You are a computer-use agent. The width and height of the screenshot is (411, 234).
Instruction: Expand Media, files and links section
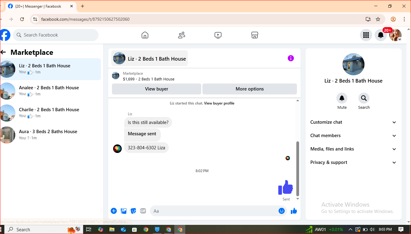[353, 149]
